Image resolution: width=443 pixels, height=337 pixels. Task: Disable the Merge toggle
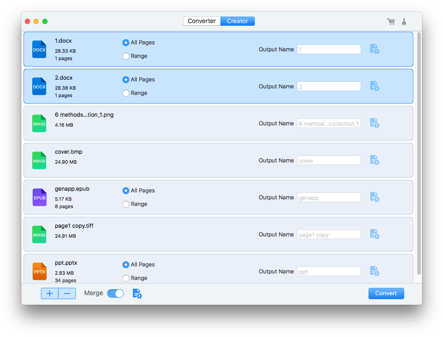pos(115,293)
